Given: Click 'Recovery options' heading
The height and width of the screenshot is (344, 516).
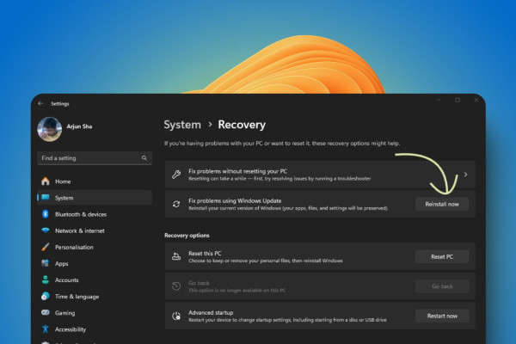Looking at the screenshot, I should pyautogui.click(x=187, y=236).
